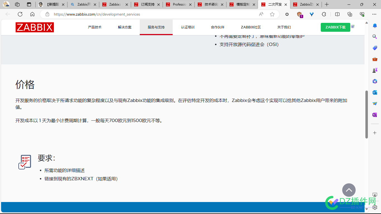Viewport: 381px width, 214px height.
Task: Click the ZABBIX logo
Action: pos(35,27)
